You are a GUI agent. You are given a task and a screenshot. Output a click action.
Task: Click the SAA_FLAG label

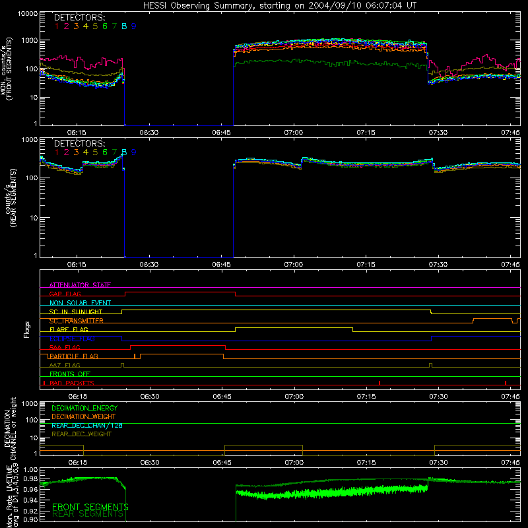[65, 347]
